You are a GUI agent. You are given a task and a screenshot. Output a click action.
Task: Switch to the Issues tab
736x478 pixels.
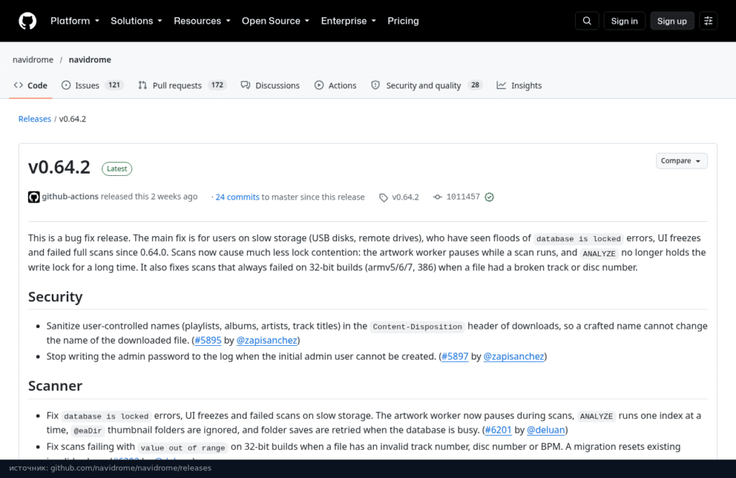(93, 85)
